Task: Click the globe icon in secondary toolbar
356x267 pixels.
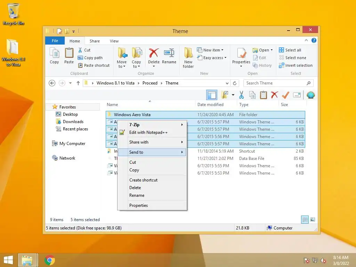Action: click(x=310, y=95)
